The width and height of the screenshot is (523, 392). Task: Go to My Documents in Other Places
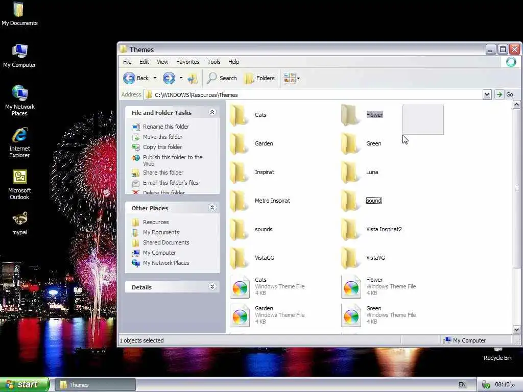pyautogui.click(x=155, y=232)
